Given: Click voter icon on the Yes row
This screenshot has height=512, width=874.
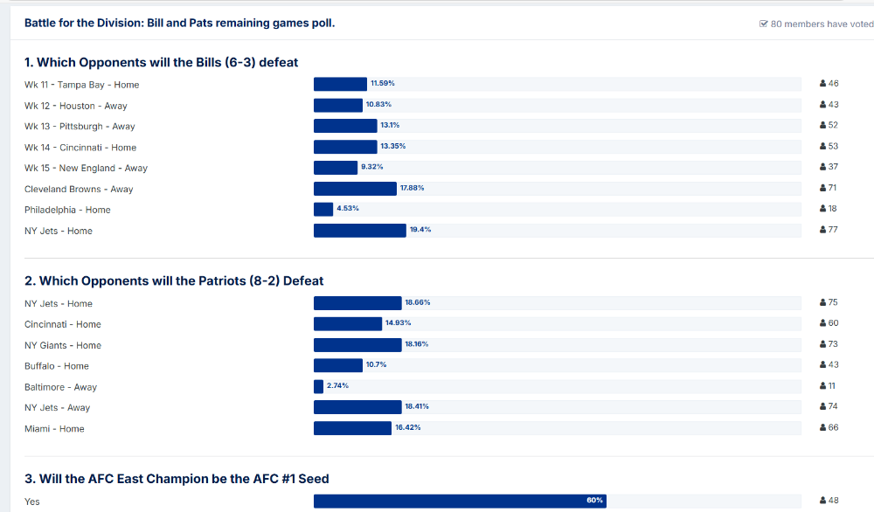Looking at the screenshot, I should click(823, 501).
